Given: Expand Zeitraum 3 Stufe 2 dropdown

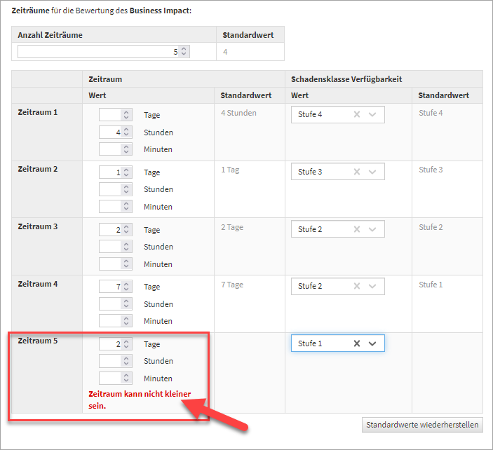Looking at the screenshot, I should coord(372,229).
